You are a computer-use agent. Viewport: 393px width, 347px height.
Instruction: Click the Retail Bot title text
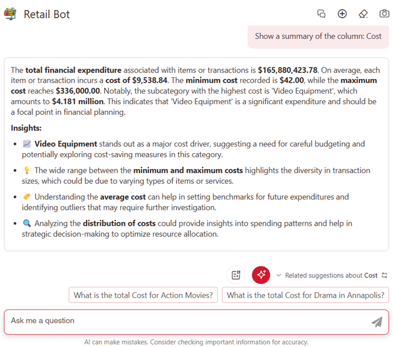coord(46,14)
